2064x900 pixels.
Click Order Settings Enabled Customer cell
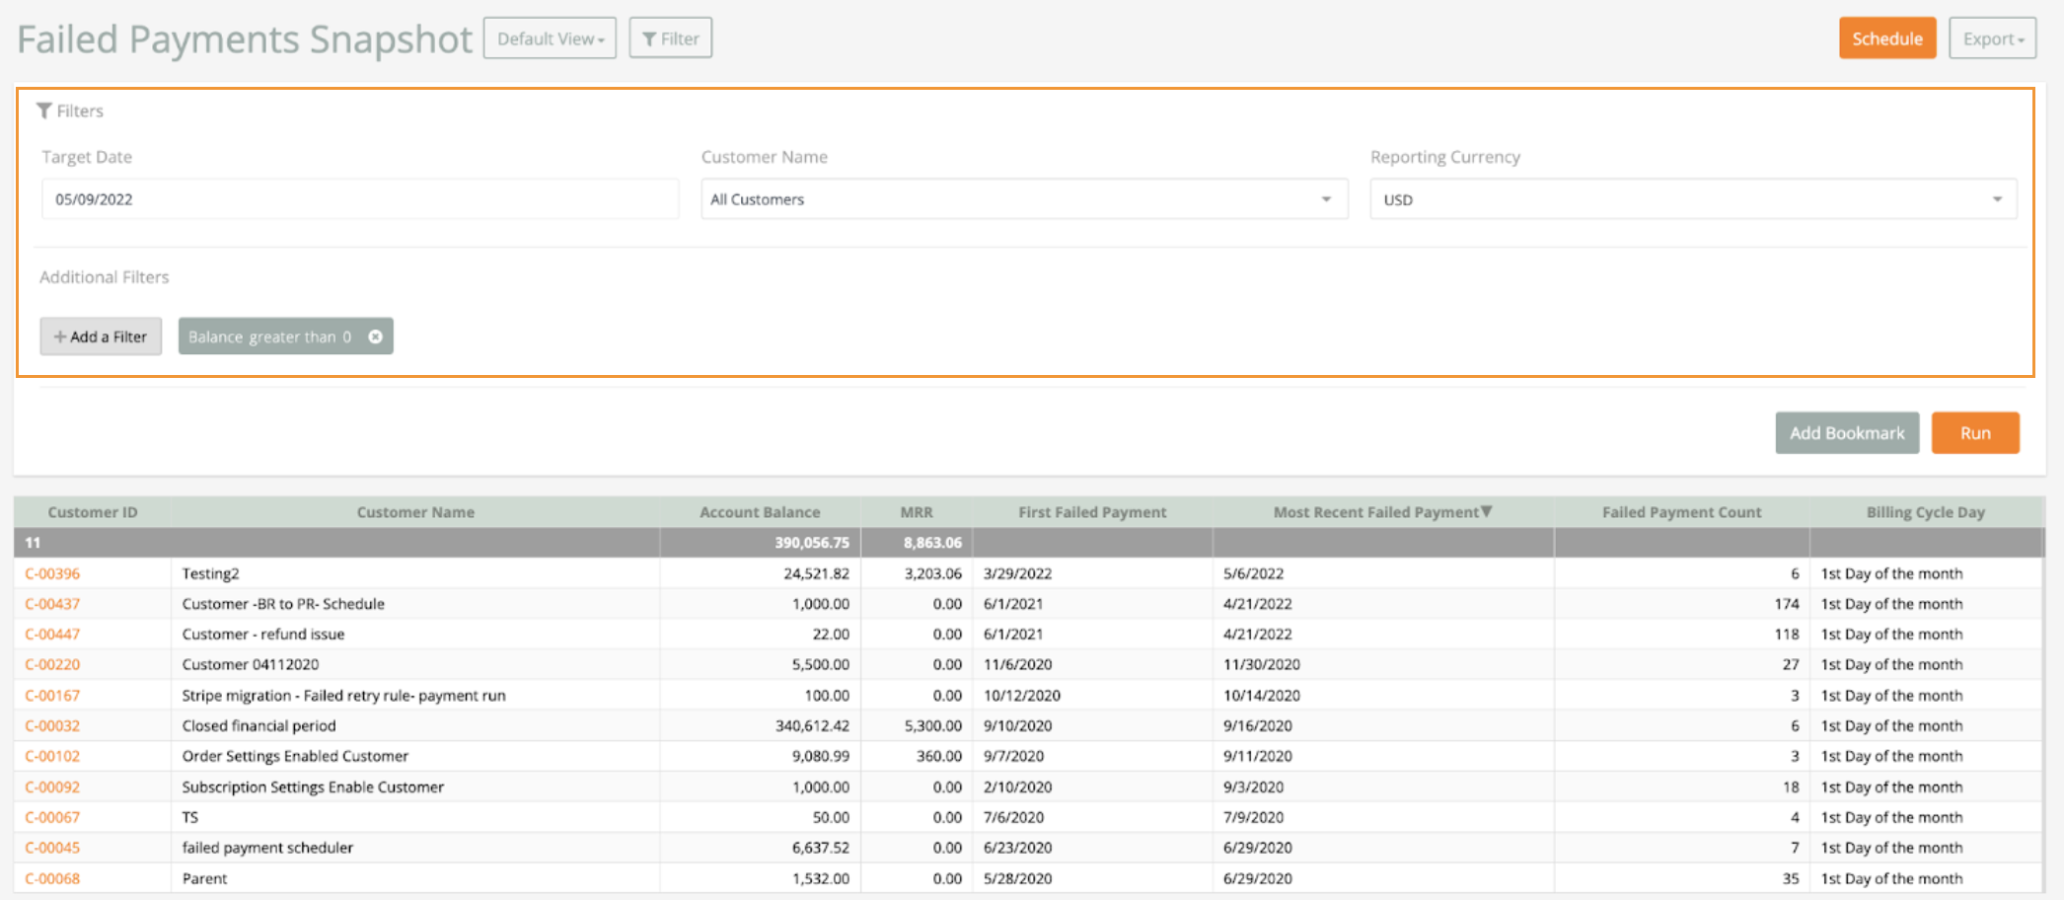[x=415, y=757]
